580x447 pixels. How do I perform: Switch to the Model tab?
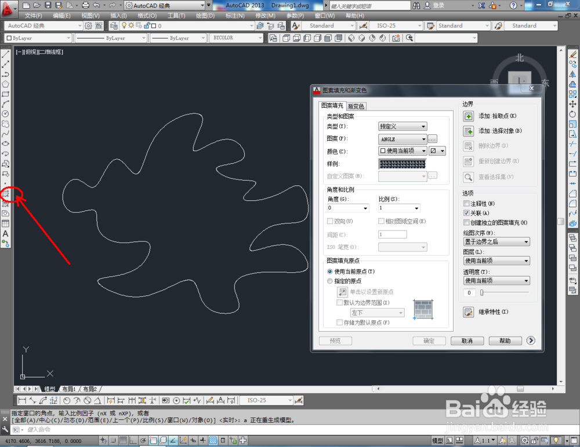coord(49,389)
